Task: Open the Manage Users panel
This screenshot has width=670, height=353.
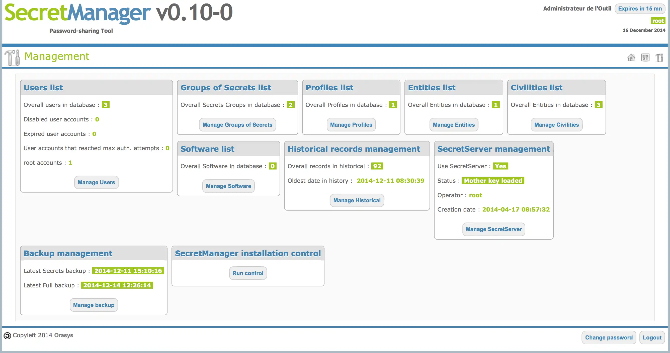Action: pyautogui.click(x=96, y=182)
